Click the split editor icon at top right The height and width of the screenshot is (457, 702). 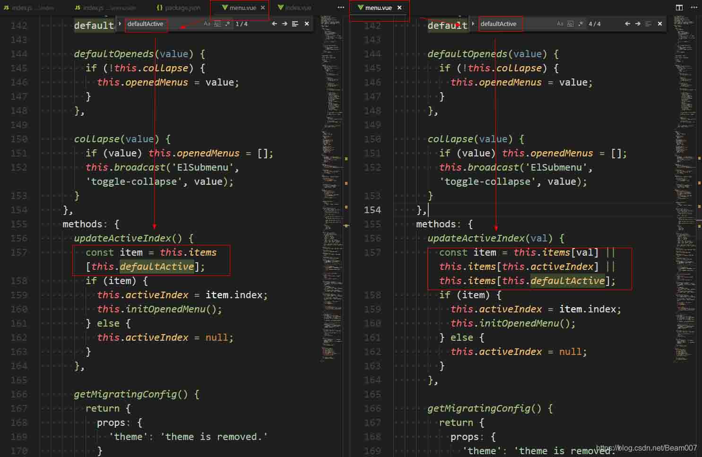coord(679,8)
